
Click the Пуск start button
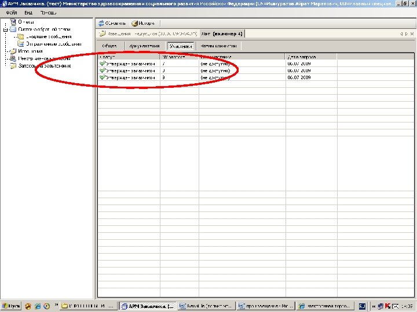11,306
